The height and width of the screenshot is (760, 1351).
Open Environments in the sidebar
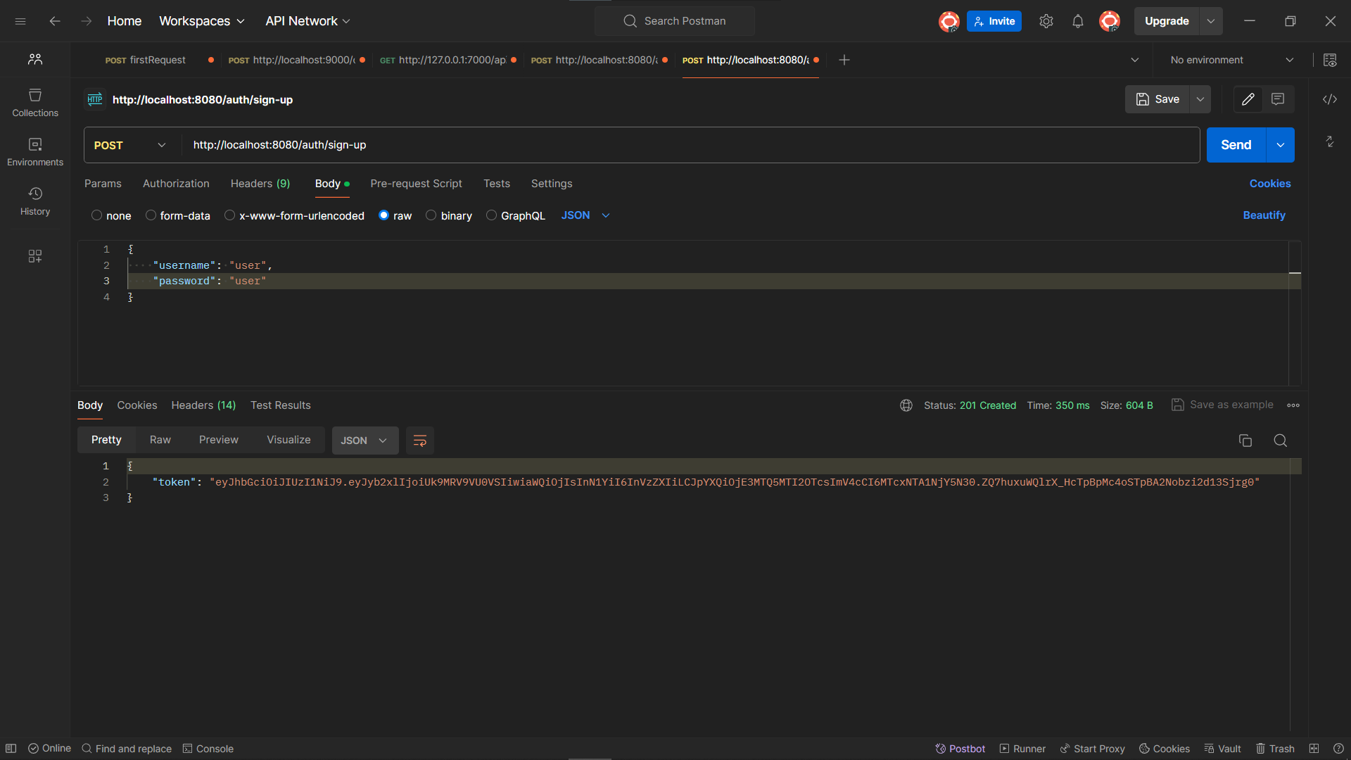click(x=35, y=152)
